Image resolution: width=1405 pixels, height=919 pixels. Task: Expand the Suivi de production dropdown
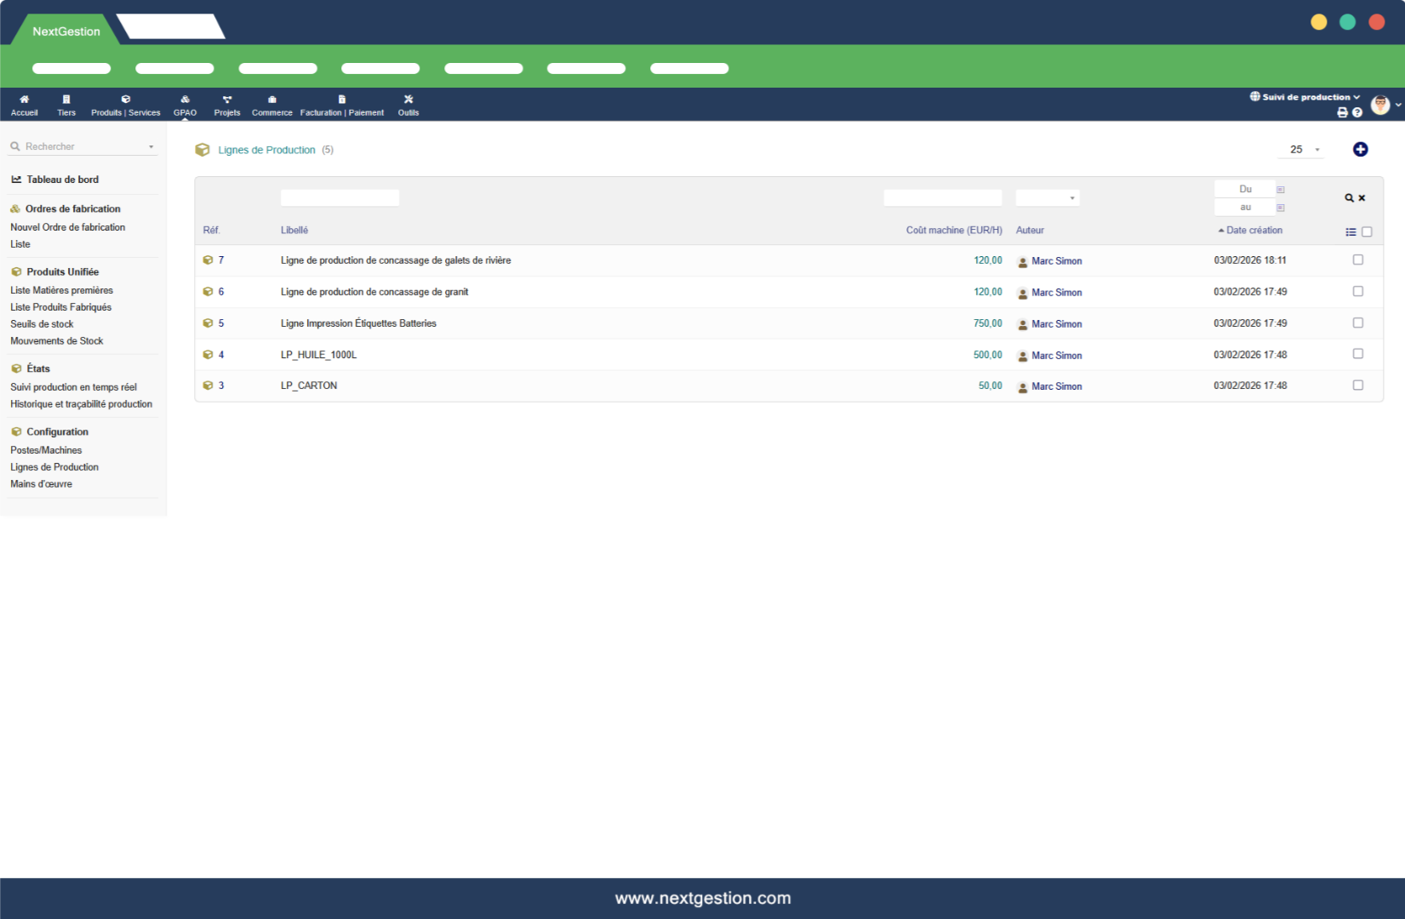coord(1305,97)
